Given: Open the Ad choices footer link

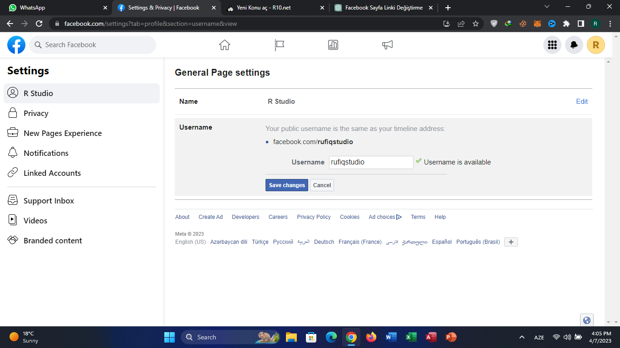Looking at the screenshot, I should click(385, 217).
